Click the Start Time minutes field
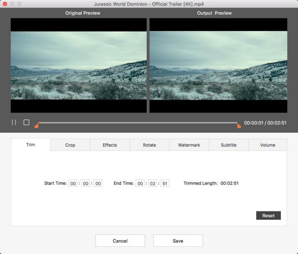Image resolution: width=298 pixels, height=254 pixels. 85,184
